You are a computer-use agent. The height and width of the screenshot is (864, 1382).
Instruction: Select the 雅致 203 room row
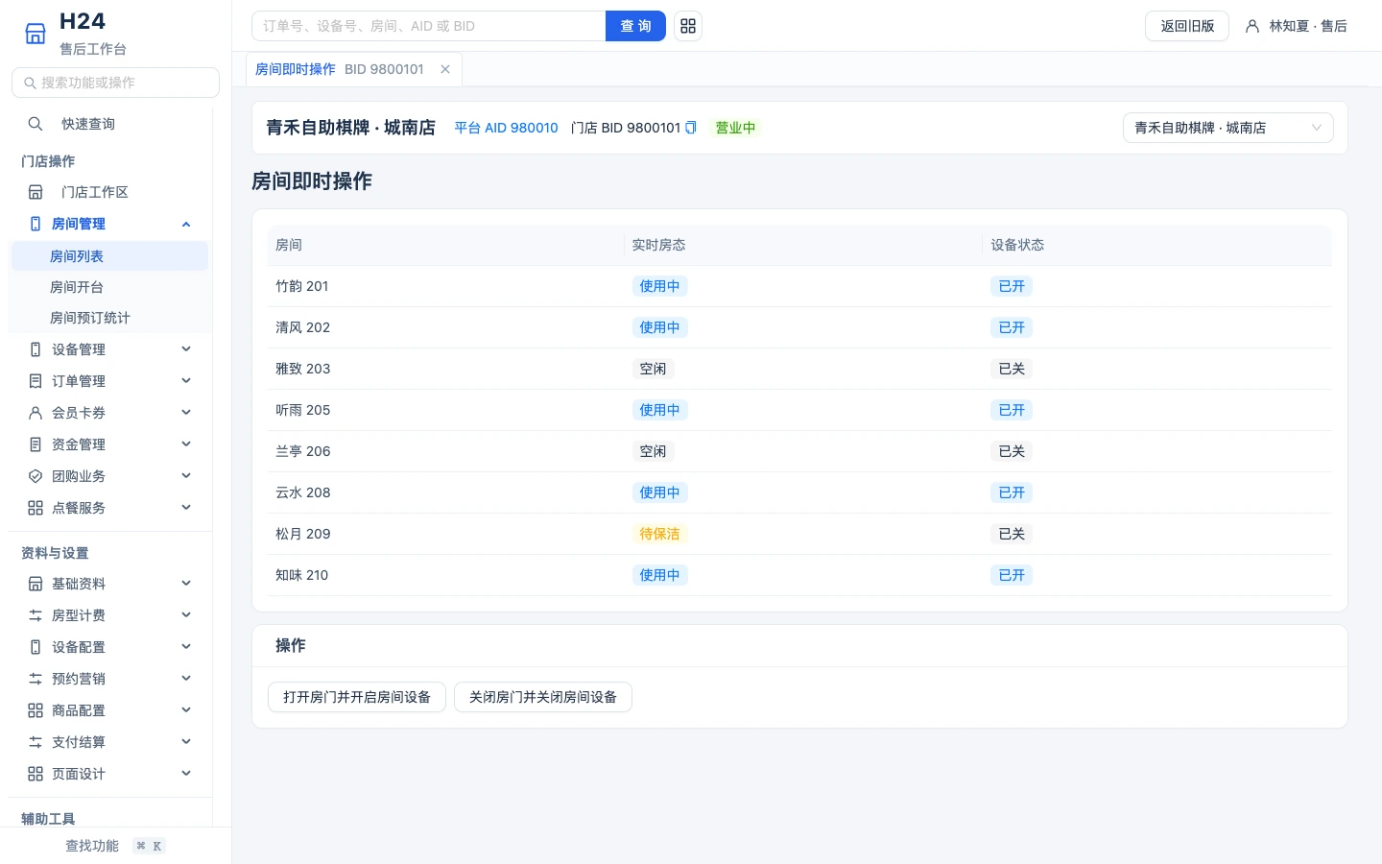pyautogui.click(x=799, y=369)
